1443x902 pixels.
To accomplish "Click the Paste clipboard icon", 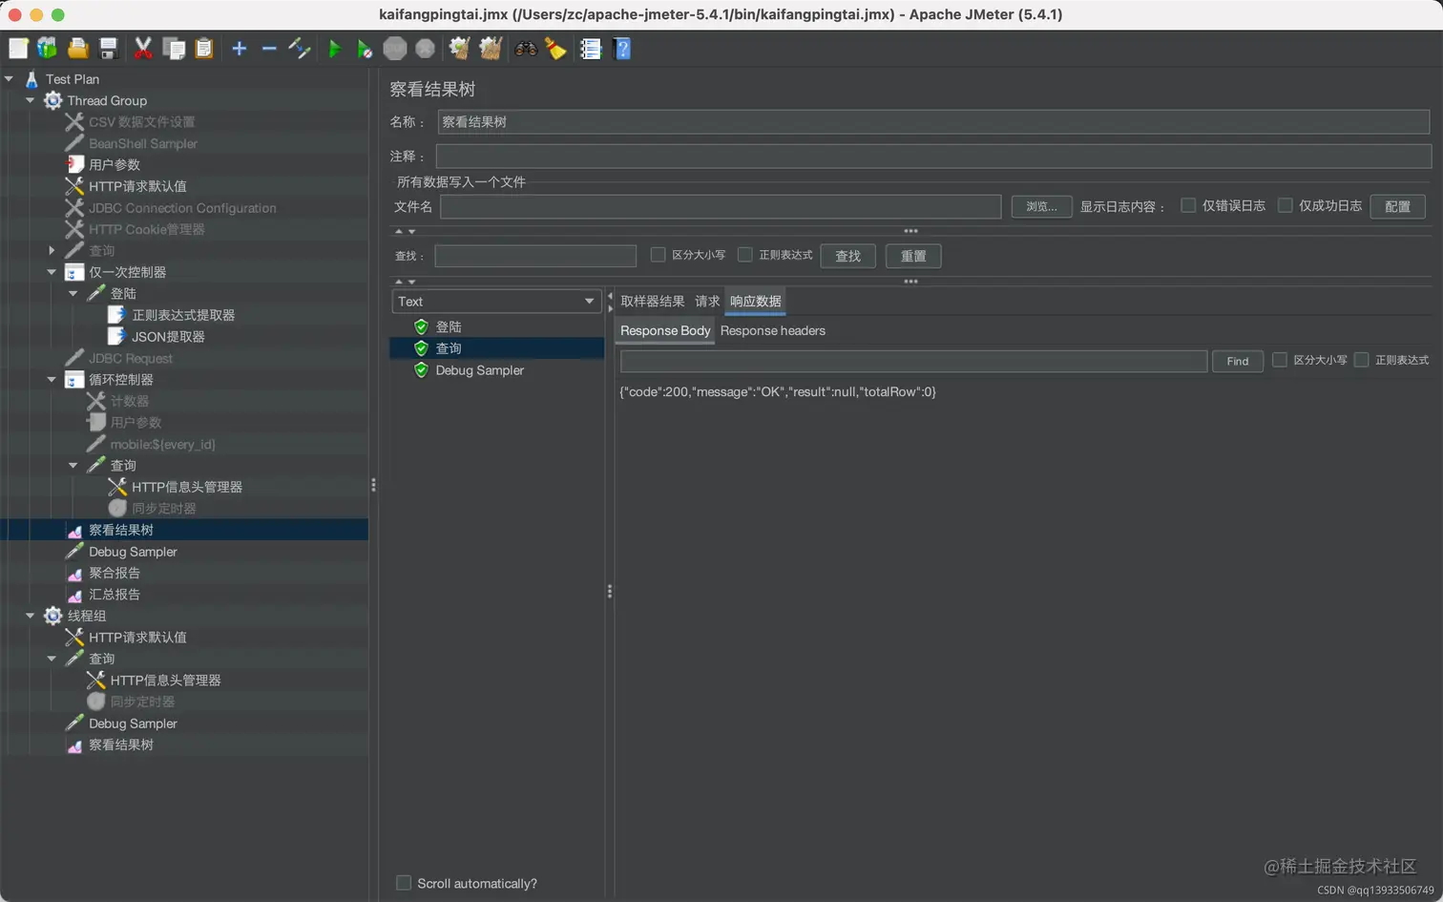I will click(204, 49).
